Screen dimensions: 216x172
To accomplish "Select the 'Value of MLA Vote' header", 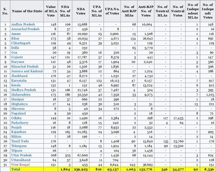I will [x=51, y=11].
